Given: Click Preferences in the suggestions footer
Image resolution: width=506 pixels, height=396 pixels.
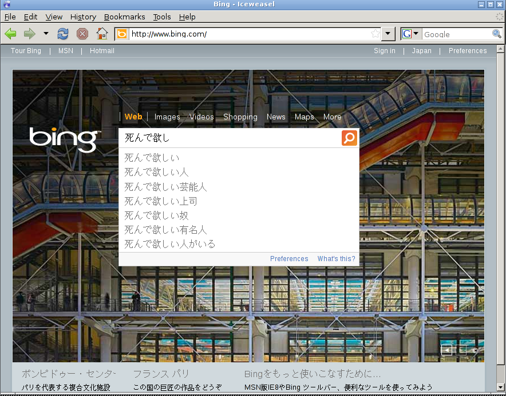Looking at the screenshot, I should pyautogui.click(x=289, y=259).
